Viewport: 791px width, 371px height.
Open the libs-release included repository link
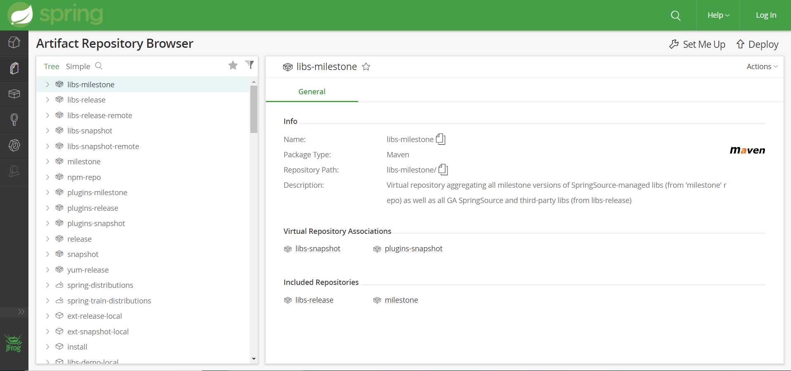[x=314, y=300]
